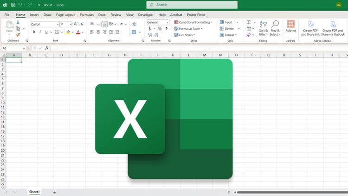
Task: Expand the Name Box A1 dropdown
Action: (24, 48)
